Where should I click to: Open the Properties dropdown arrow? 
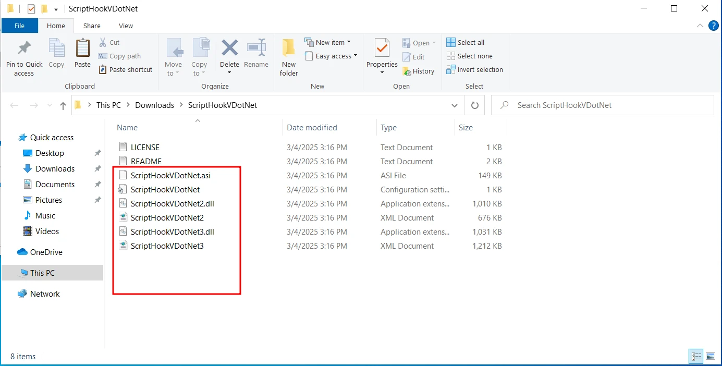click(x=382, y=72)
